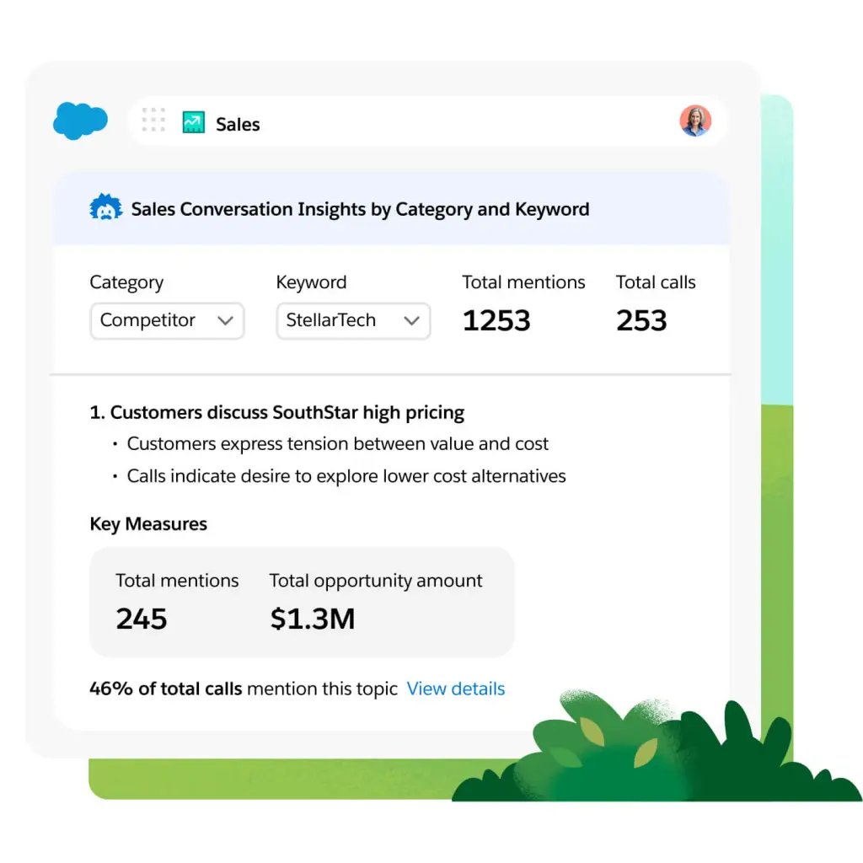Click the Salesforce cloud logo
This screenshot has width=863, height=863.
coord(80,121)
